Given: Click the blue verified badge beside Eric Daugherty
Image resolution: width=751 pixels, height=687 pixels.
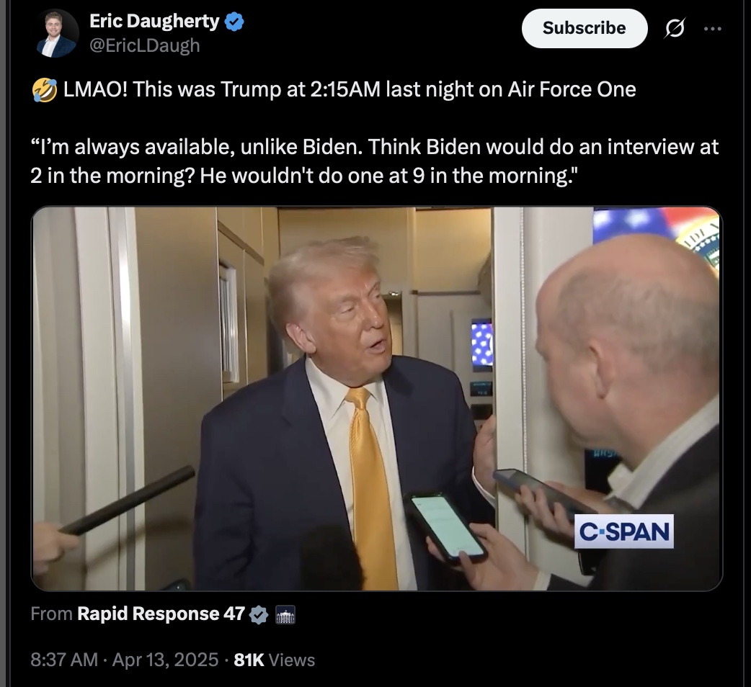Looking at the screenshot, I should click(234, 22).
